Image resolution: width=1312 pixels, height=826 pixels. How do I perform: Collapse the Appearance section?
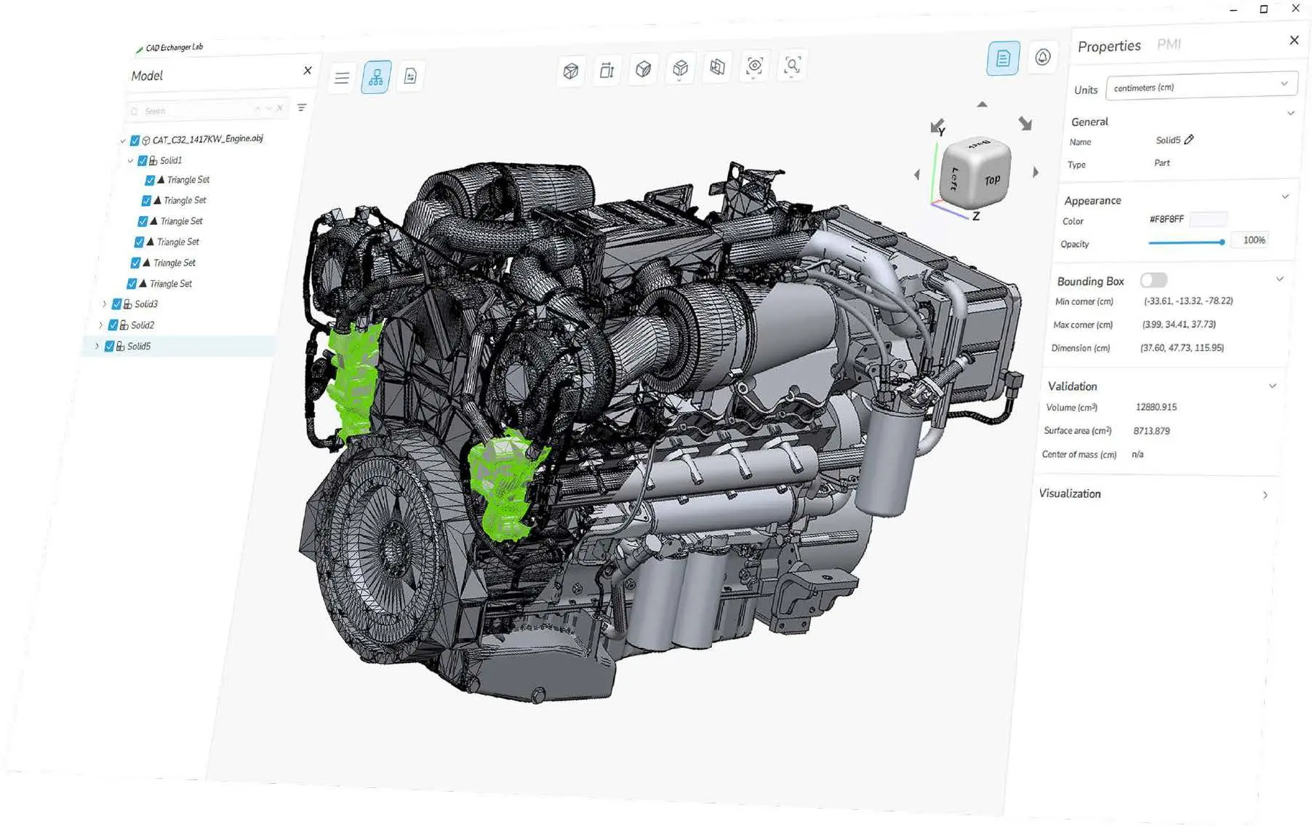(1285, 196)
